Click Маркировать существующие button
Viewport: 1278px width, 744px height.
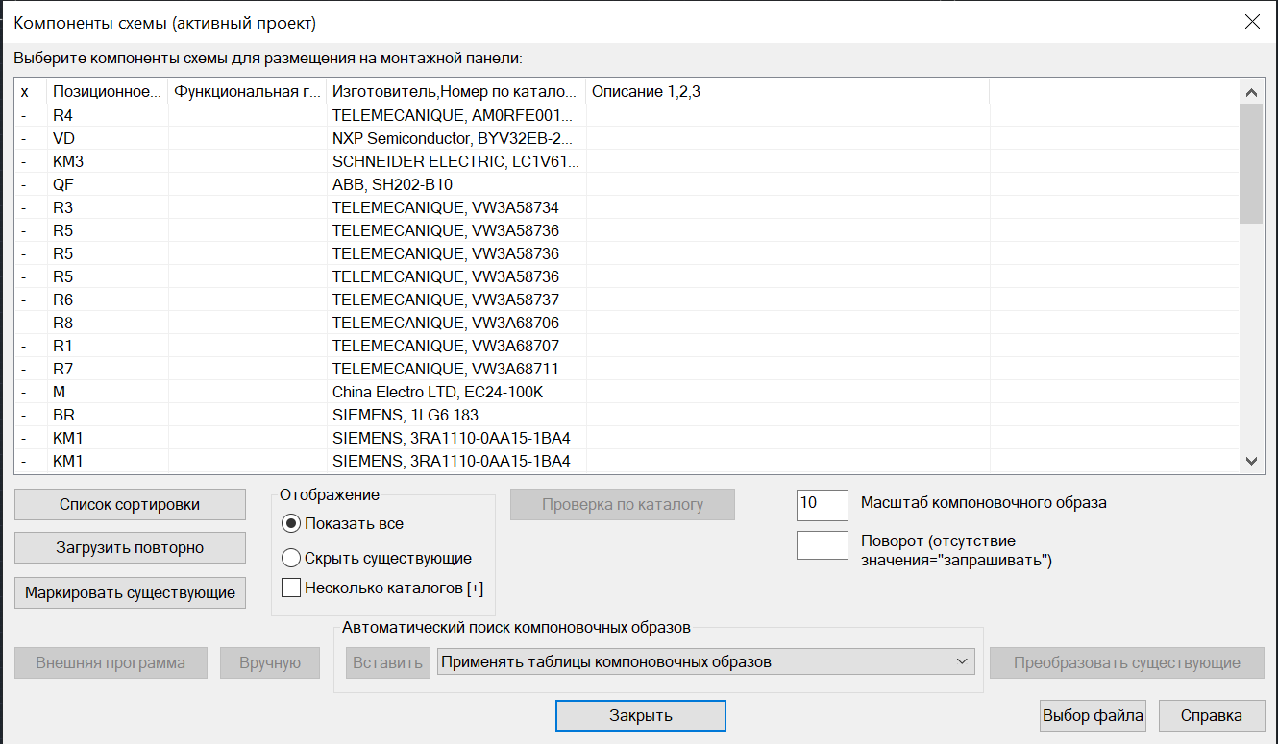click(x=130, y=592)
